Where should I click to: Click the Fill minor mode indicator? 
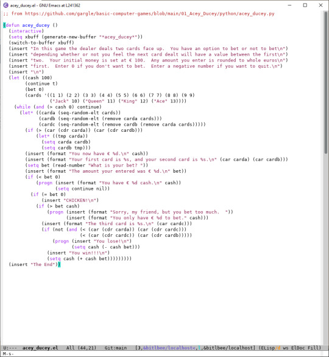313,348
